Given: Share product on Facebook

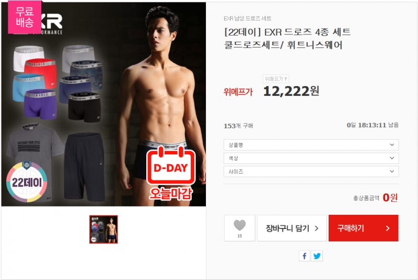Looking at the screenshot, I should 305,256.
